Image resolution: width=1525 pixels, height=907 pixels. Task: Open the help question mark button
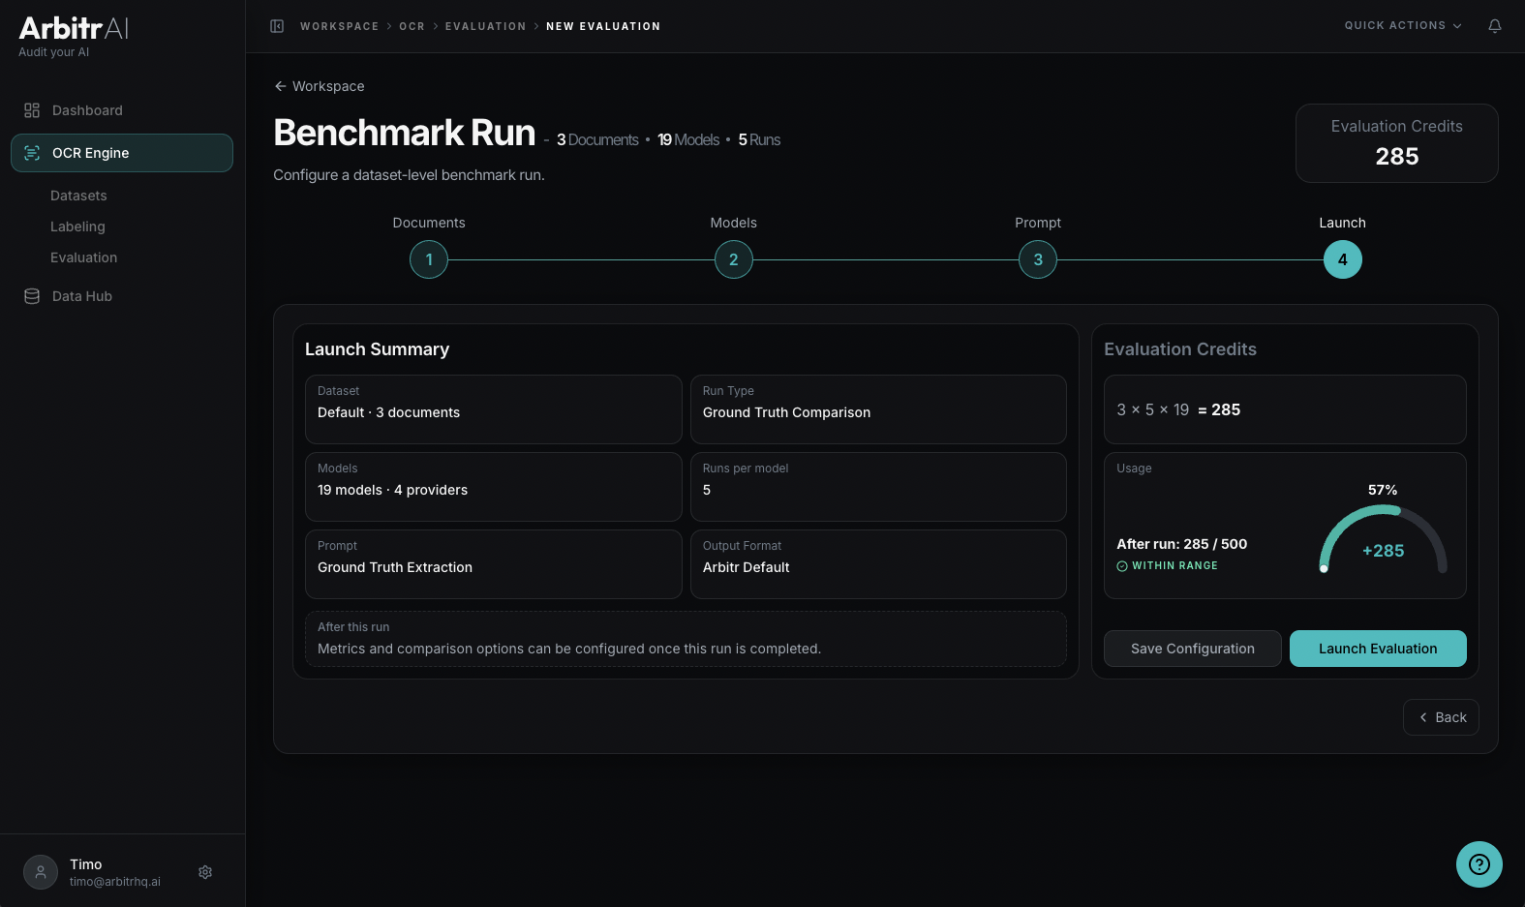click(1479, 864)
